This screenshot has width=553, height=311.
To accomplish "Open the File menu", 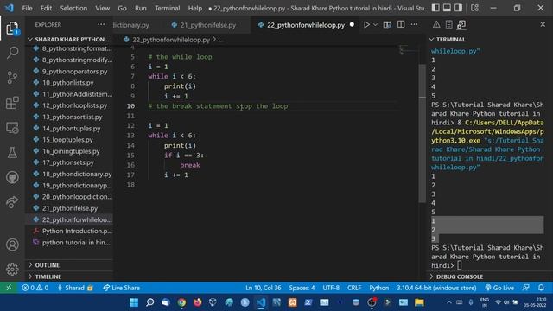I will point(27,8).
